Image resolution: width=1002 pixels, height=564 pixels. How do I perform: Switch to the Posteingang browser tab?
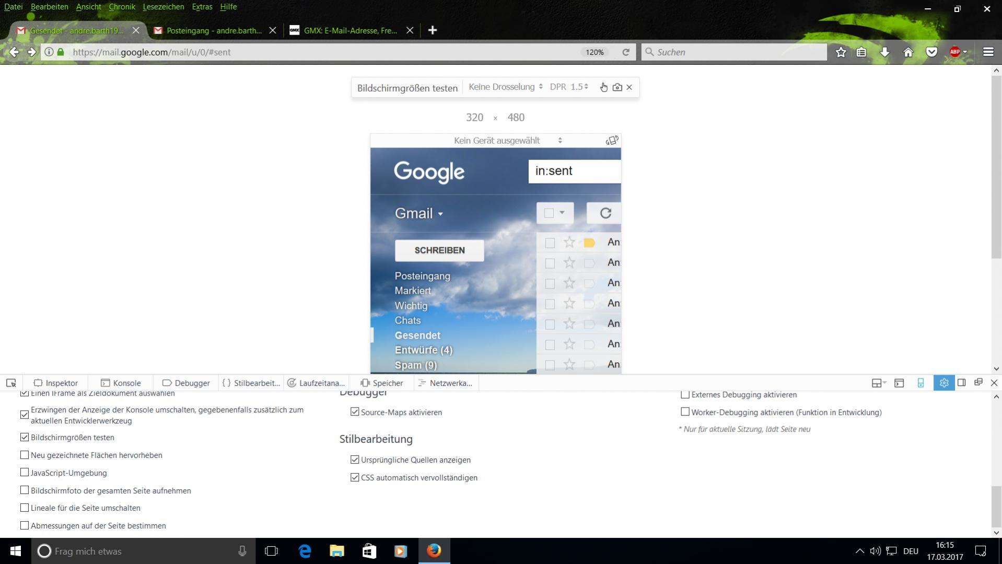tap(215, 30)
